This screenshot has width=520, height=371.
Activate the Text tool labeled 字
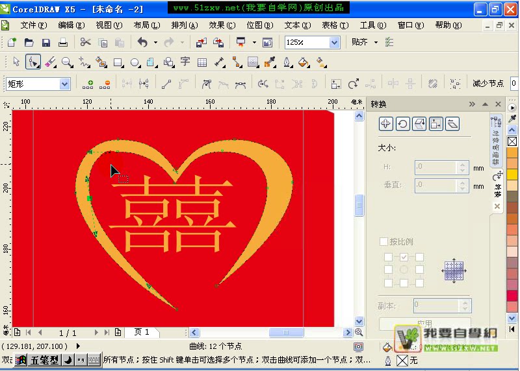pos(185,62)
